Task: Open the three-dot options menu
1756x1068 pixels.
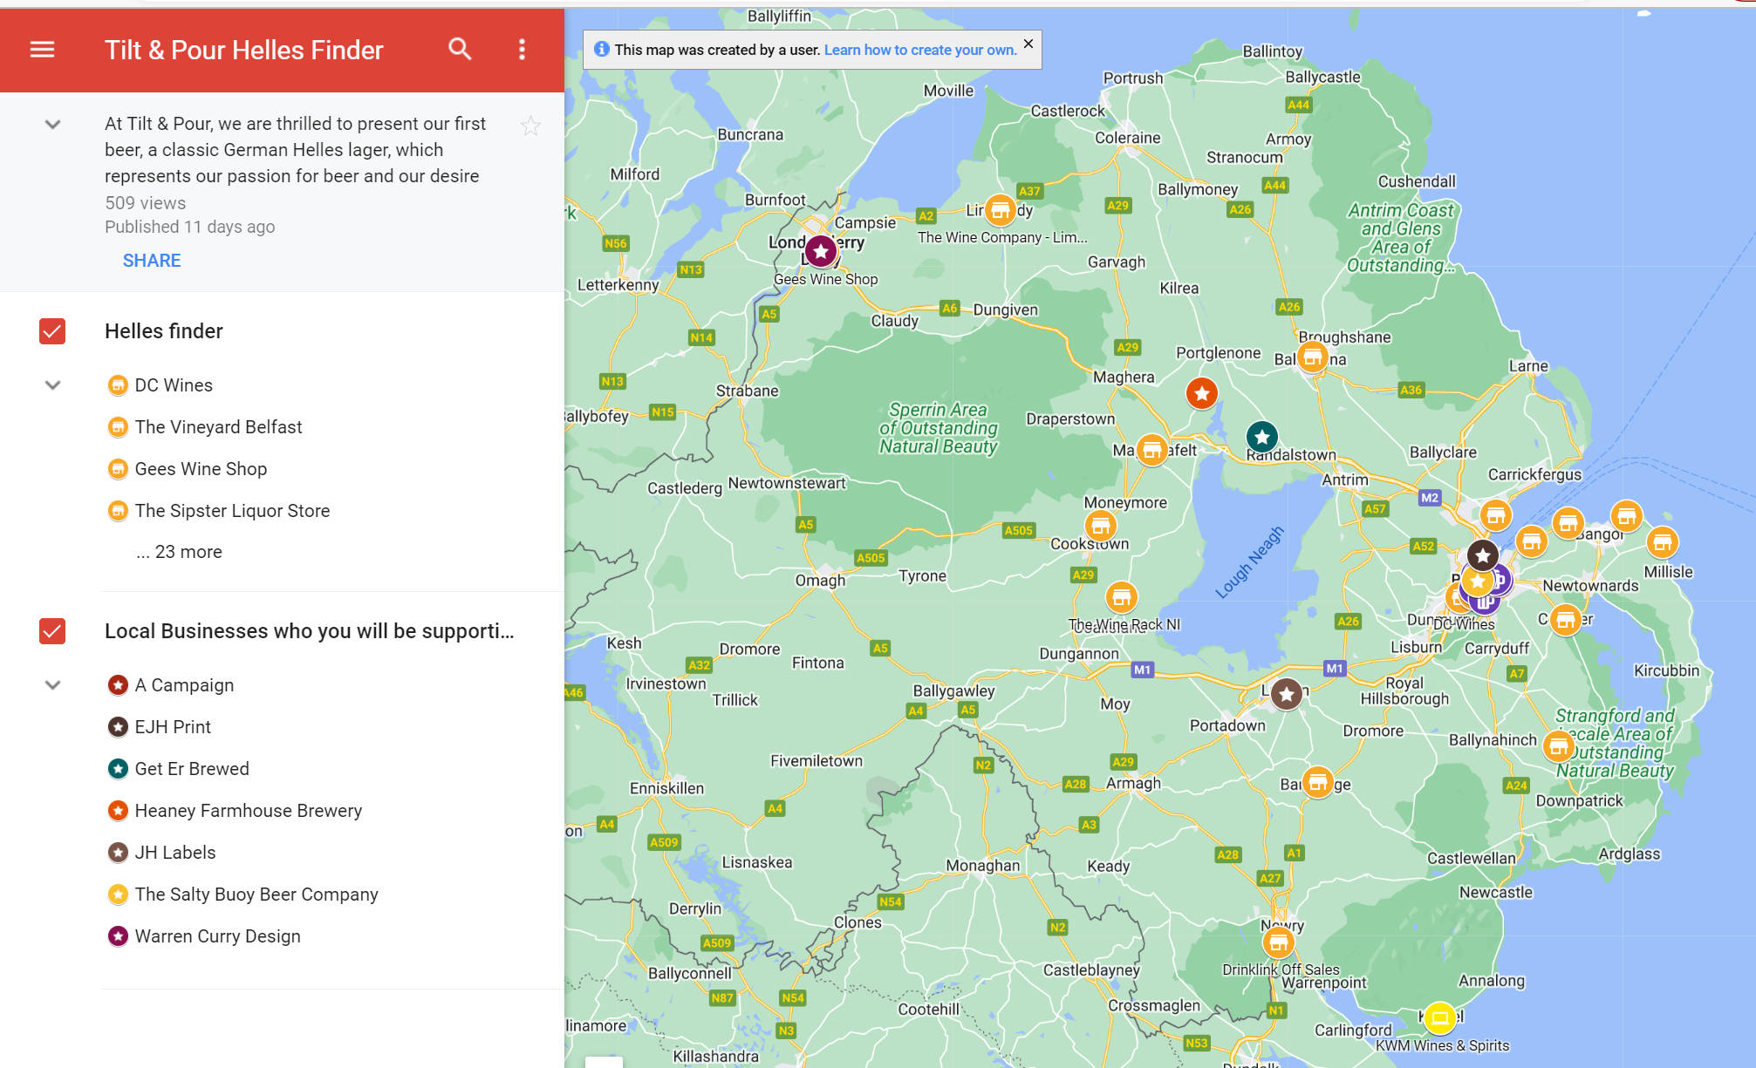Action: coord(522,50)
